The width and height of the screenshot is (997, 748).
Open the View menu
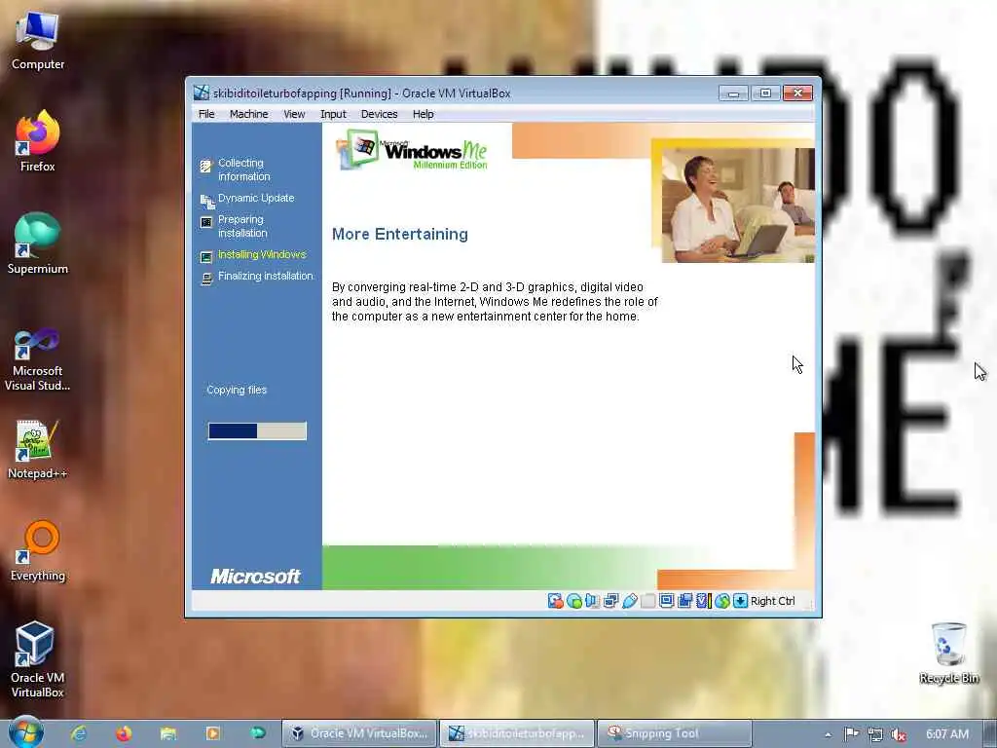click(x=294, y=114)
